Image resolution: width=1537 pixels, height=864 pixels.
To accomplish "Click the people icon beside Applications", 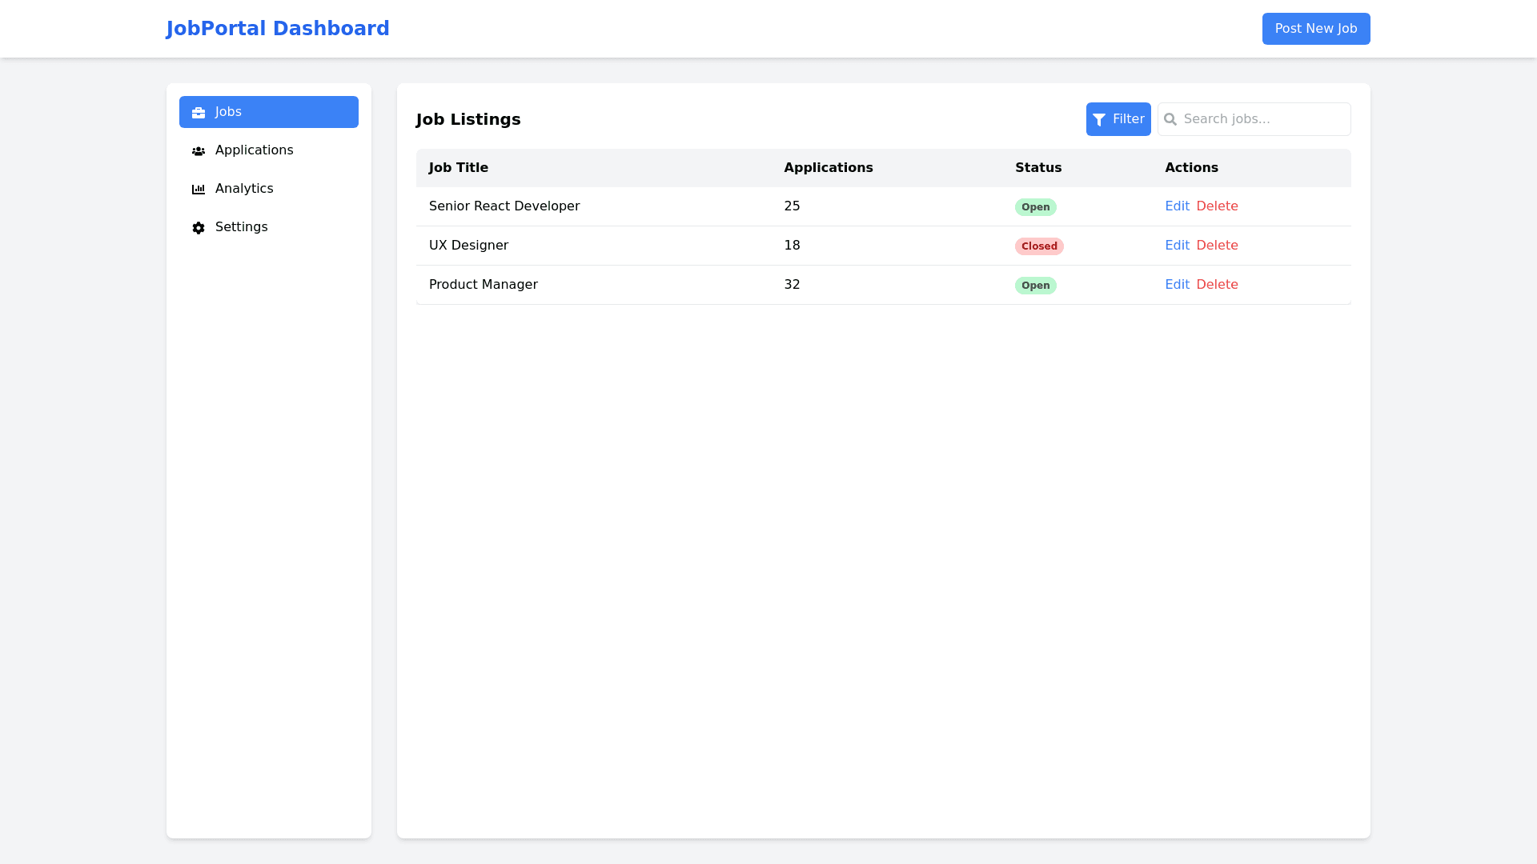I will 199,151.
